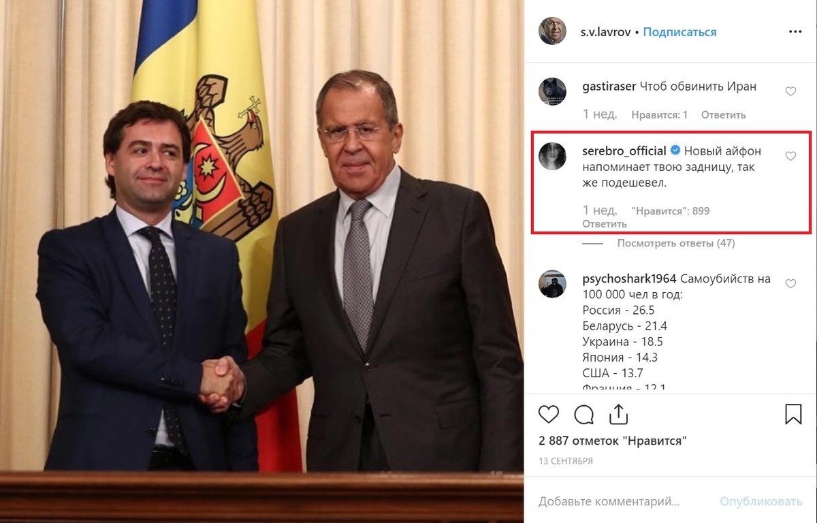Share the post via share icon
The height and width of the screenshot is (523, 817).
[x=618, y=413]
